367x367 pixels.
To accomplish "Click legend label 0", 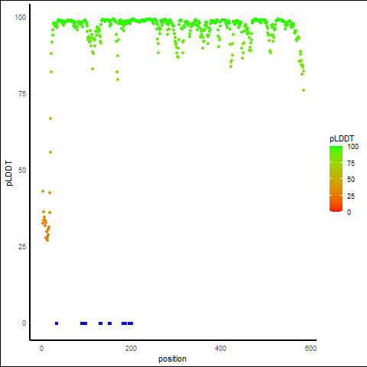I will [x=349, y=213].
